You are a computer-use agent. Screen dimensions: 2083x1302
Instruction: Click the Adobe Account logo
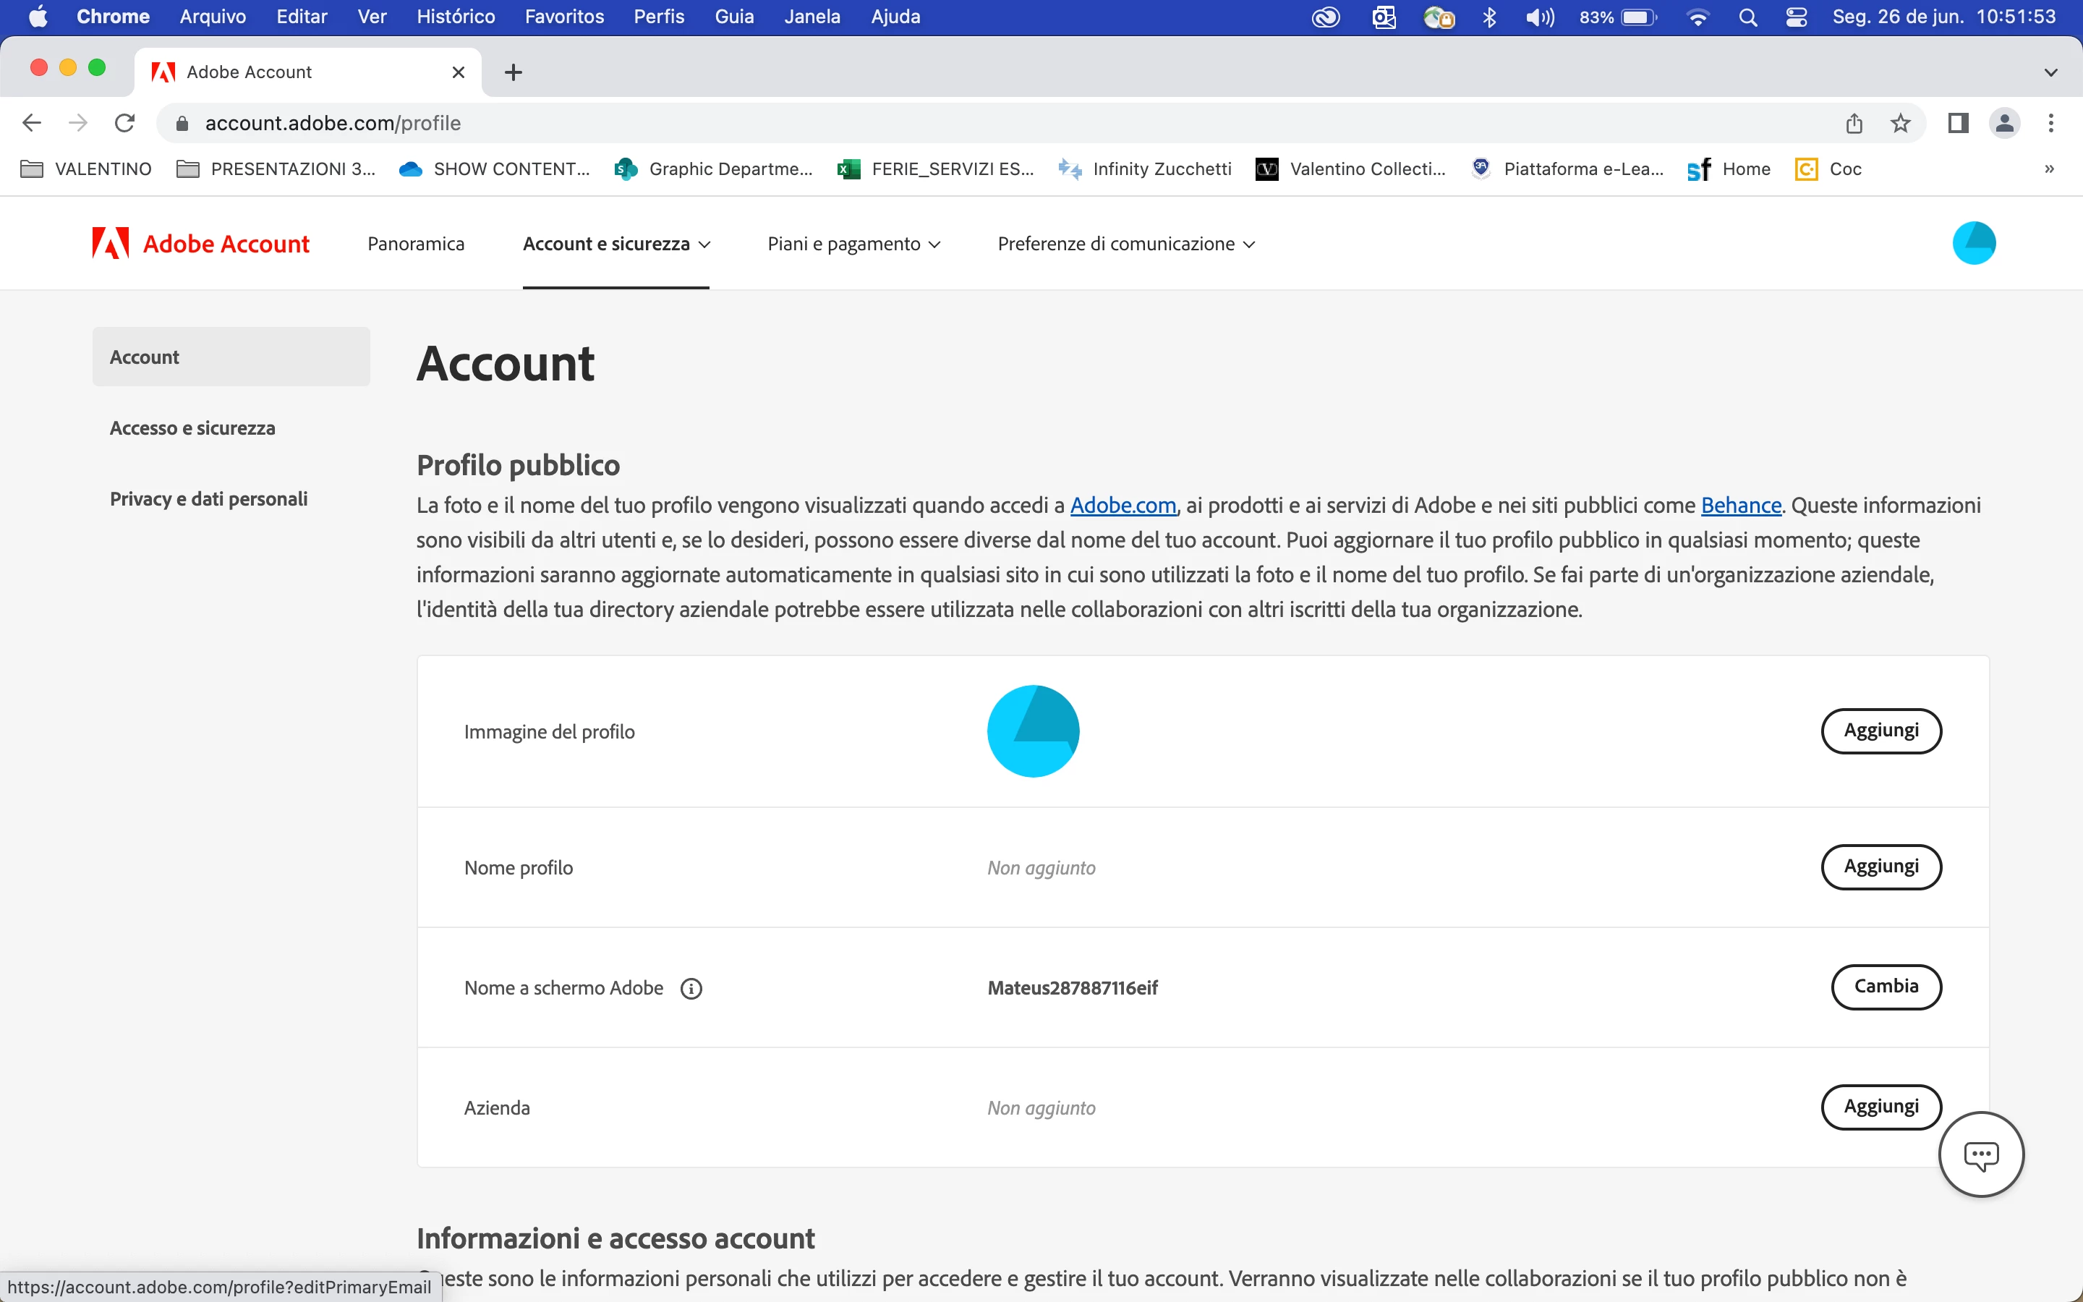[x=200, y=244]
